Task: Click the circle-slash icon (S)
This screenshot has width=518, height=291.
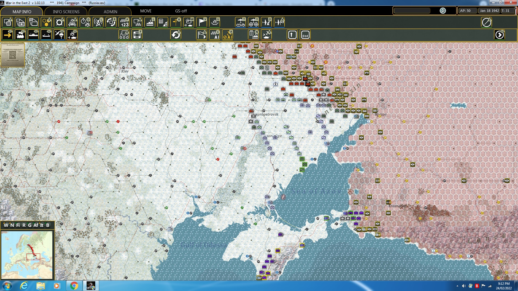Action: tap(486, 22)
